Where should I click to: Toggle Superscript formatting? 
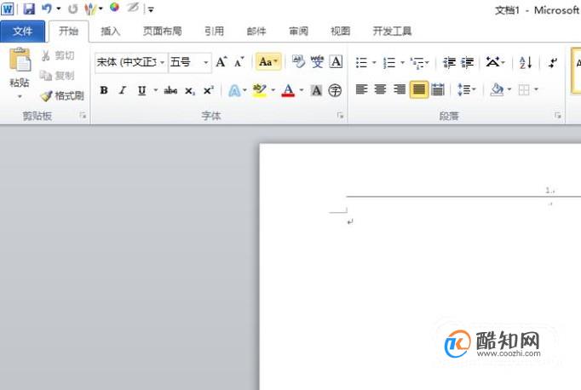tap(209, 90)
